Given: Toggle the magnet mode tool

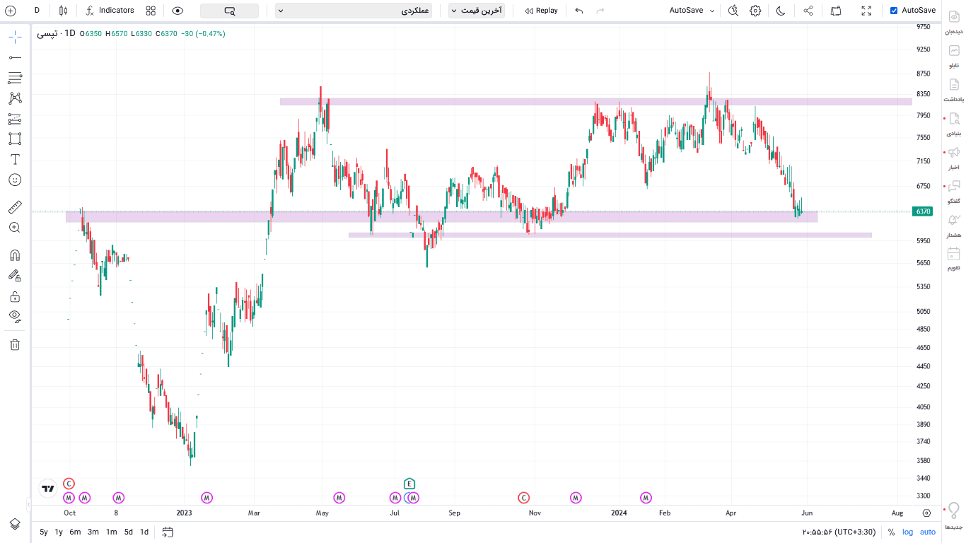Looking at the screenshot, I should 15,255.
